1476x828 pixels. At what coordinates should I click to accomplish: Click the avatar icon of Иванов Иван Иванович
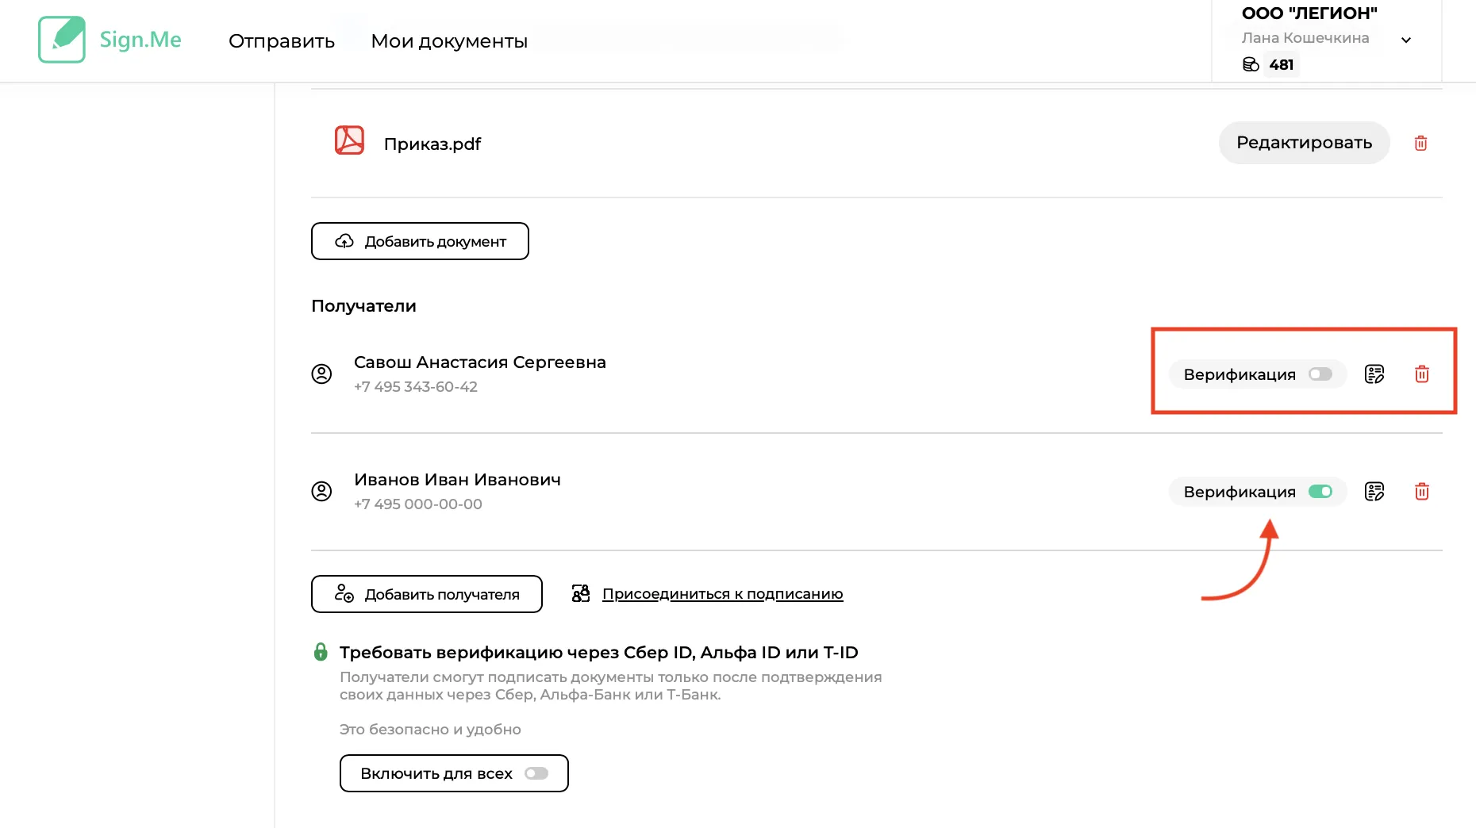[321, 492]
